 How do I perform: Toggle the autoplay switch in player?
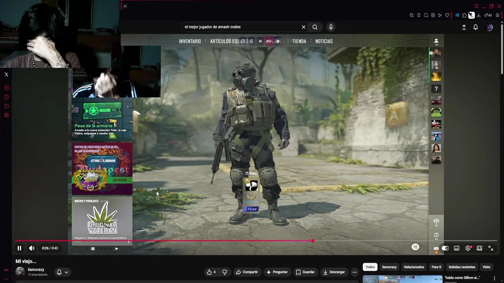[x=445, y=248]
